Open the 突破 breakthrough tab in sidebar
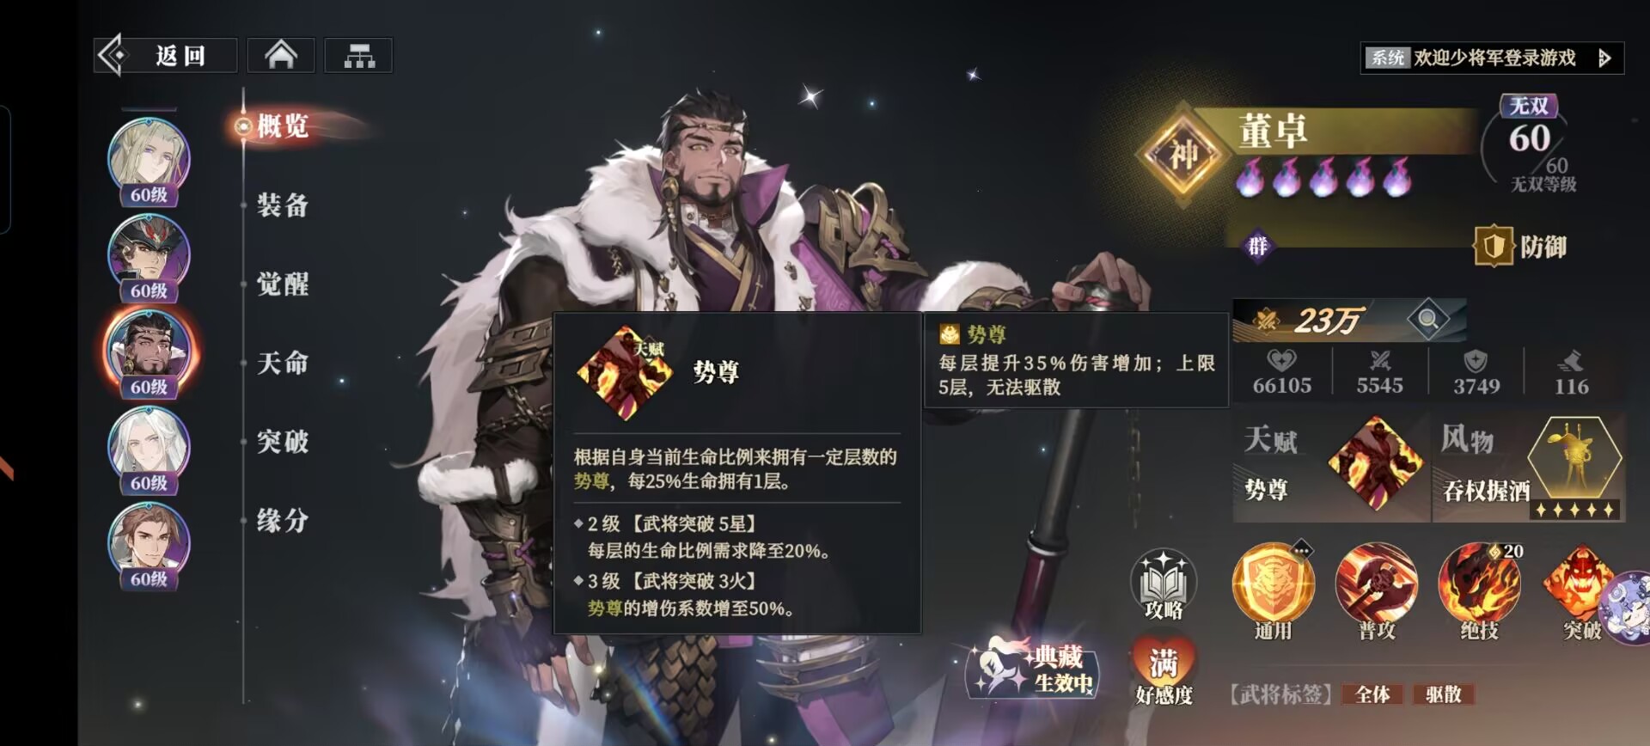The height and width of the screenshot is (746, 1650). 283,442
